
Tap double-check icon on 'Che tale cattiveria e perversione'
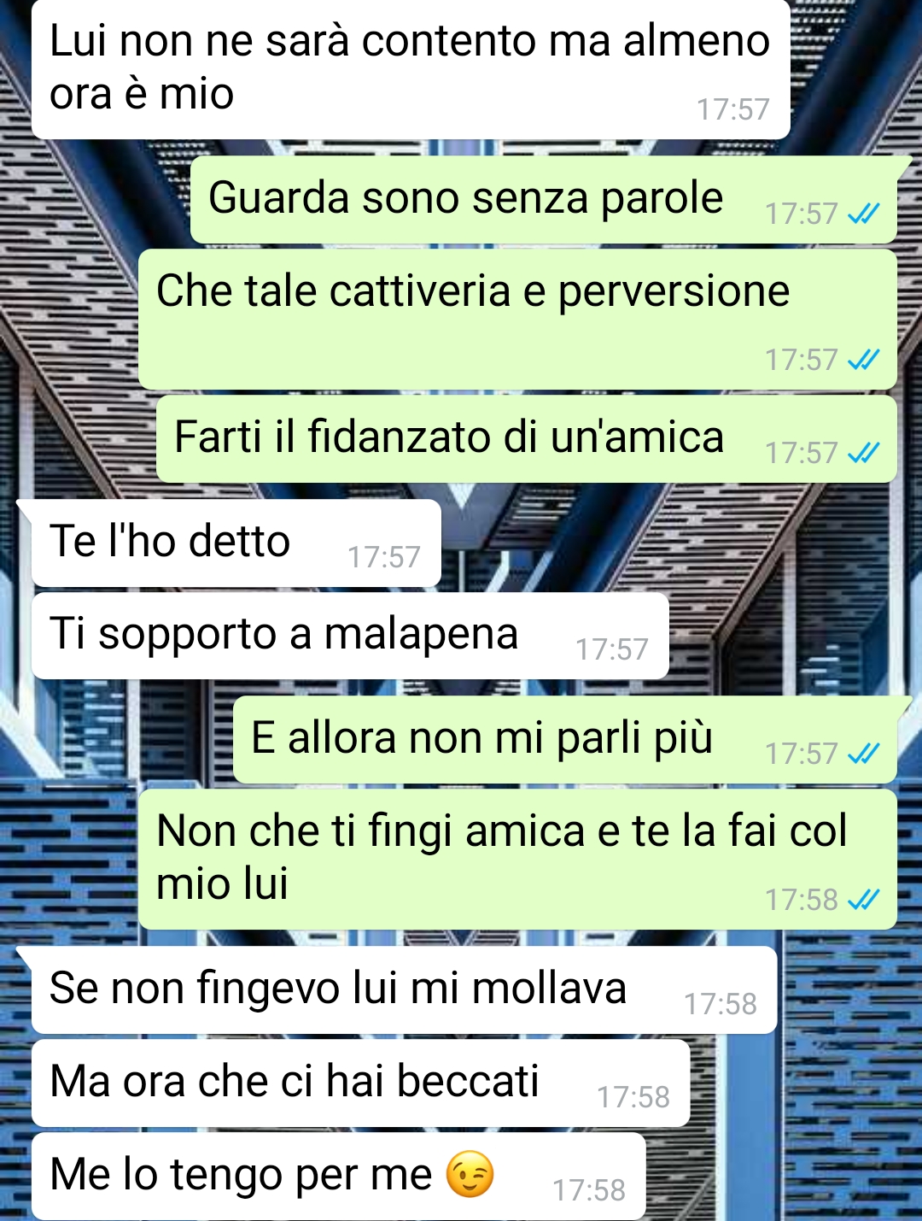pos(863,360)
